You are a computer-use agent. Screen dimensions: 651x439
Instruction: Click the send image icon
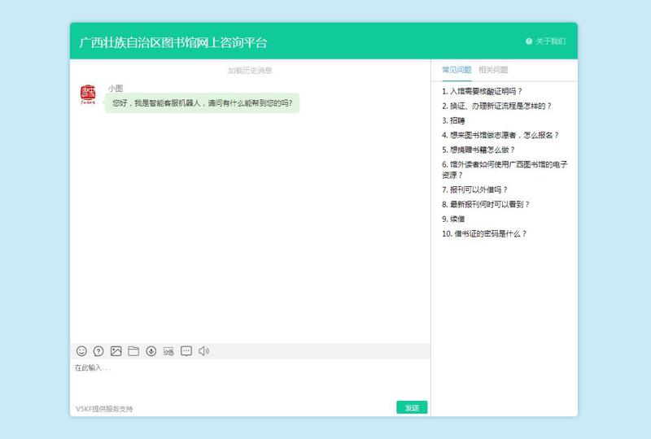(x=116, y=351)
